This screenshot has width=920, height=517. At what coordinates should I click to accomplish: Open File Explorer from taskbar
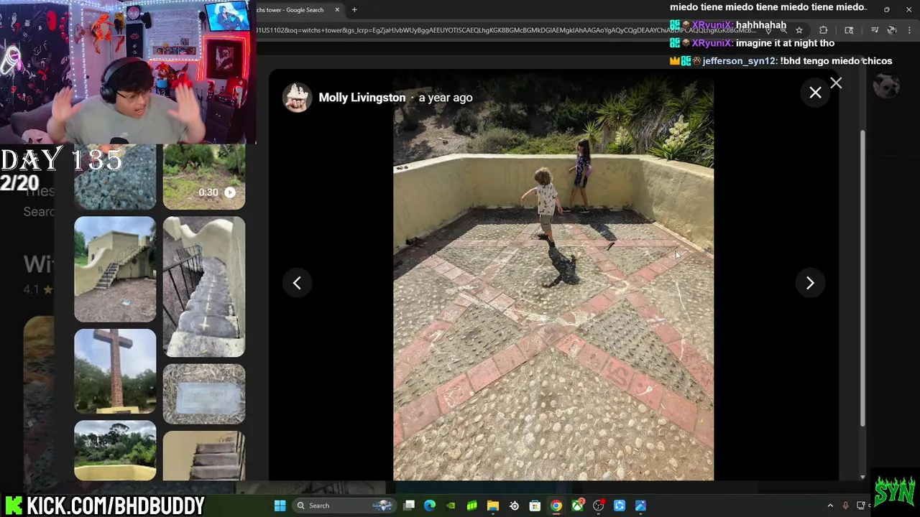click(x=493, y=506)
